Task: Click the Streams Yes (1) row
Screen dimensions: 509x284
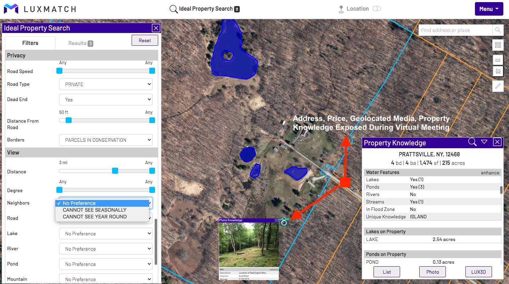Action: pos(432,202)
